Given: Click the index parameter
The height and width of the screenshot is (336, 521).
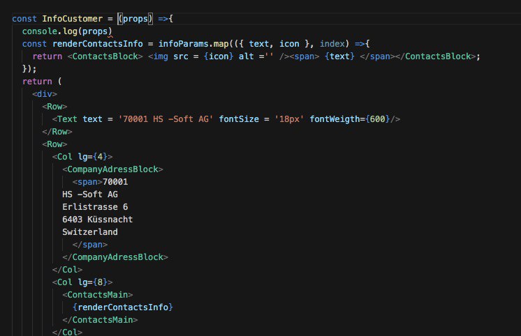Looking at the screenshot, I should [332, 44].
